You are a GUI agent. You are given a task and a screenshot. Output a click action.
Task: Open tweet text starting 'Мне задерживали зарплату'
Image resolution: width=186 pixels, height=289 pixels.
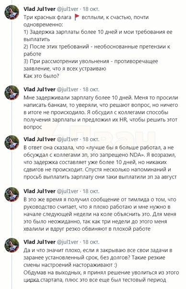[x=101, y=112]
